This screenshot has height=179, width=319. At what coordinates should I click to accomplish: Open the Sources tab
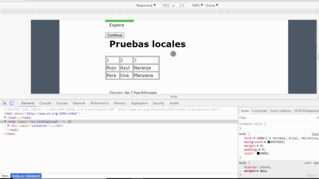[x=62, y=103]
